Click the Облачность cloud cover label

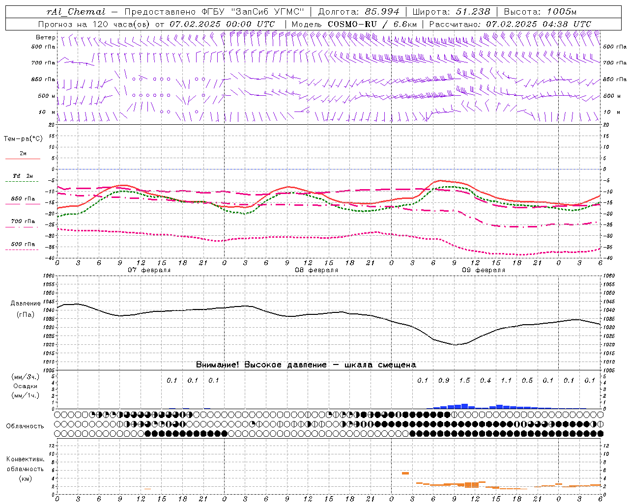(25, 426)
